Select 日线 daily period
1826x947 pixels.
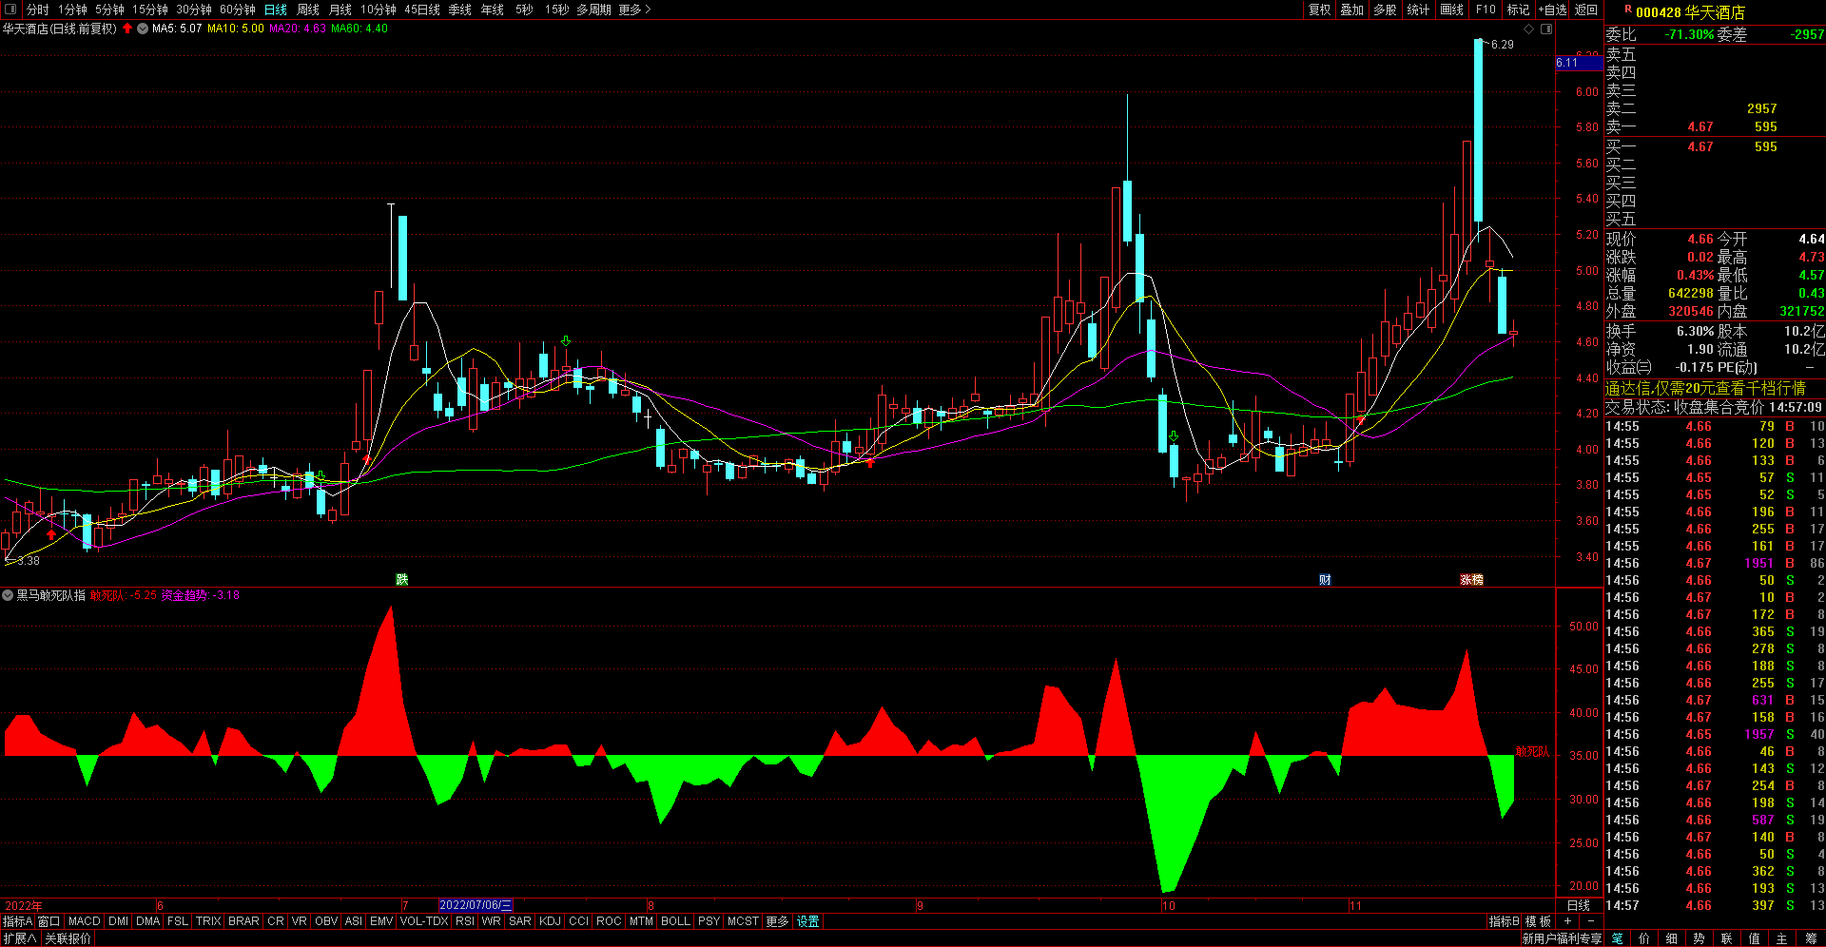276,10
